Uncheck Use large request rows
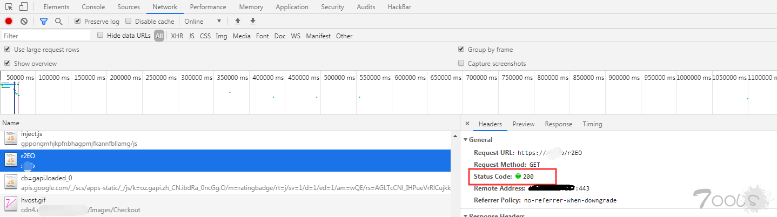Viewport: 777px width, 217px height. click(x=8, y=49)
